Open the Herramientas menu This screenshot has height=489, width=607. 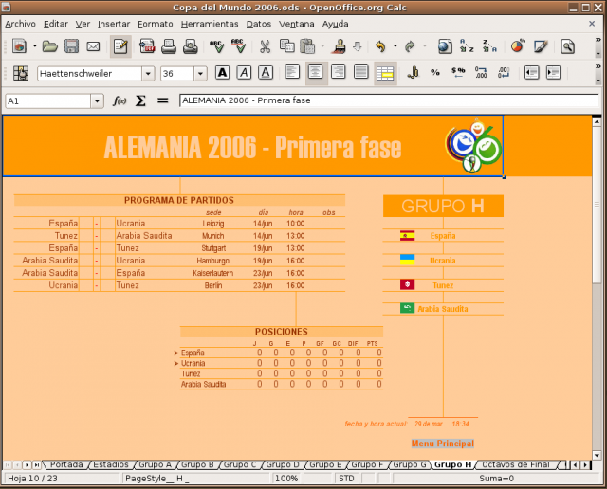[x=210, y=24]
